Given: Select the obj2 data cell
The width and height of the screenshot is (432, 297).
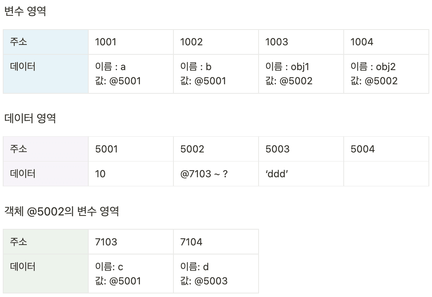Looking at the screenshot, I should (386, 74).
